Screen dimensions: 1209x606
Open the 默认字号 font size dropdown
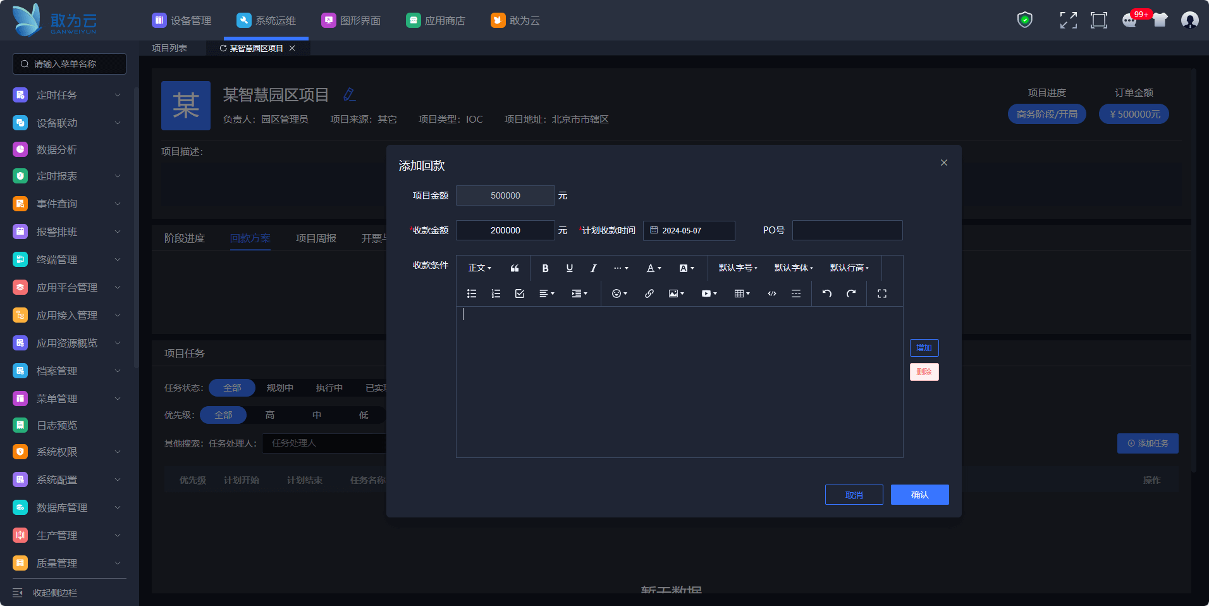(x=737, y=268)
